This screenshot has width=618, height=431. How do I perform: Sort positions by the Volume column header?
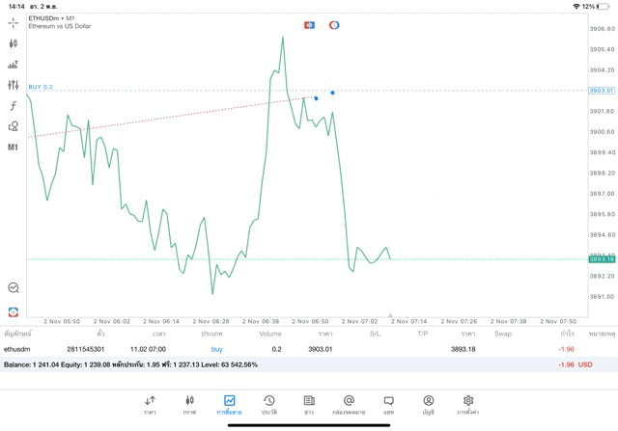(270, 334)
